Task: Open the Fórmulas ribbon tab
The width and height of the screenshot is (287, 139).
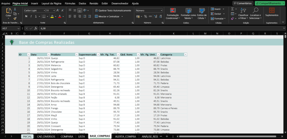Action: [70, 3]
